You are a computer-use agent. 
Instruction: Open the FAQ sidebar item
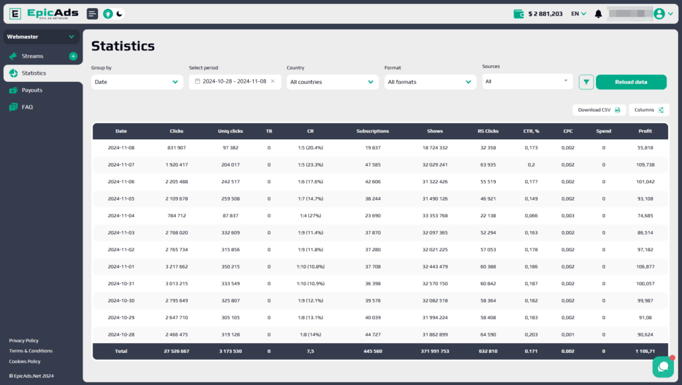tap(27, 107)
